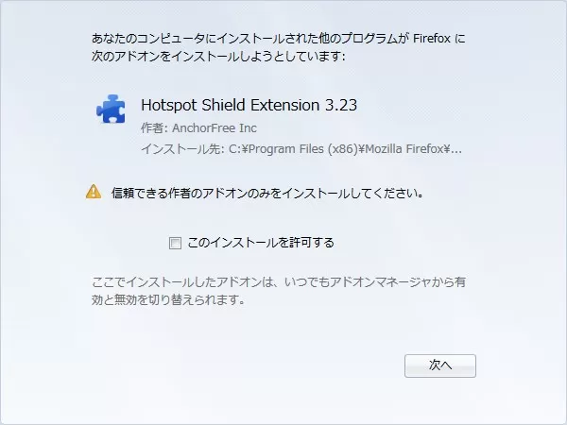Click the Mozilla Firefox folder in the path
567x425 pixels.
pyautogui.click(x=404, y=149)
